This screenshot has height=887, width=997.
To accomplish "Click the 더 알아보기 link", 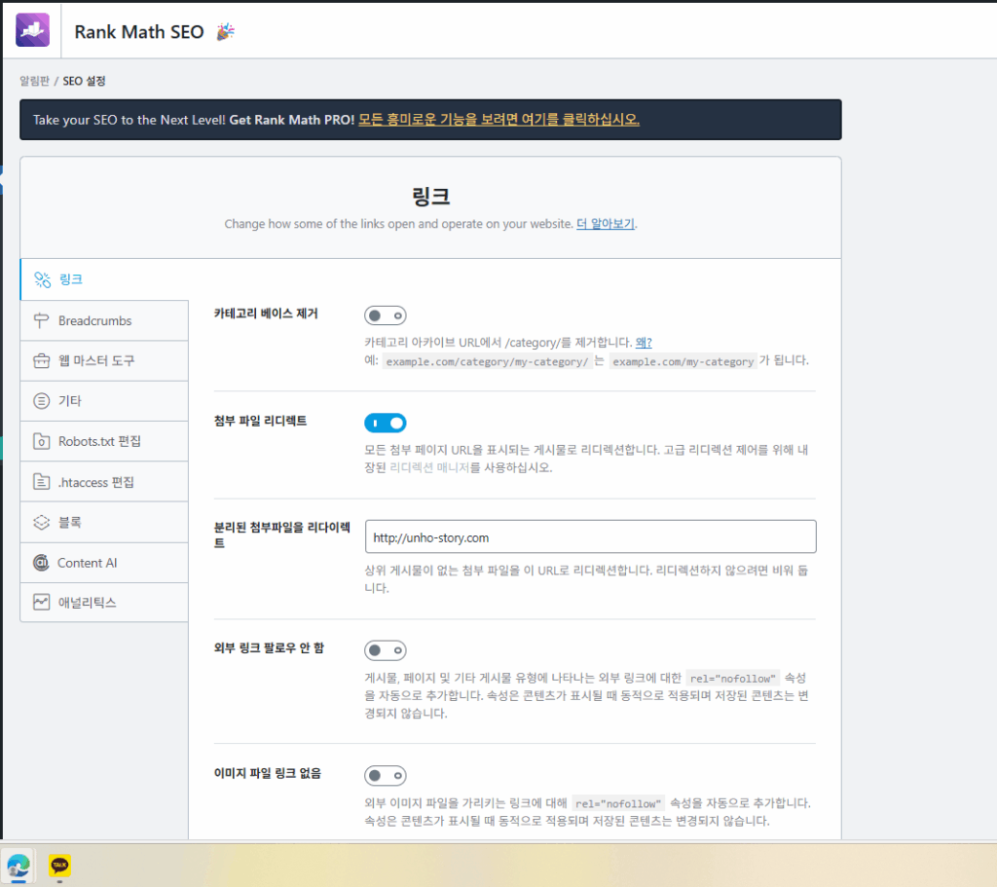I will click(x=606, y=223).
